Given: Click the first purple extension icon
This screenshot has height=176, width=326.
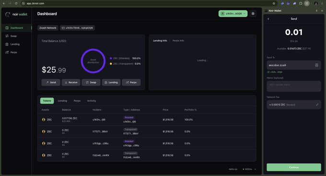Looking at the screenshot, I should pyautogui.click(x=282, y=3).
